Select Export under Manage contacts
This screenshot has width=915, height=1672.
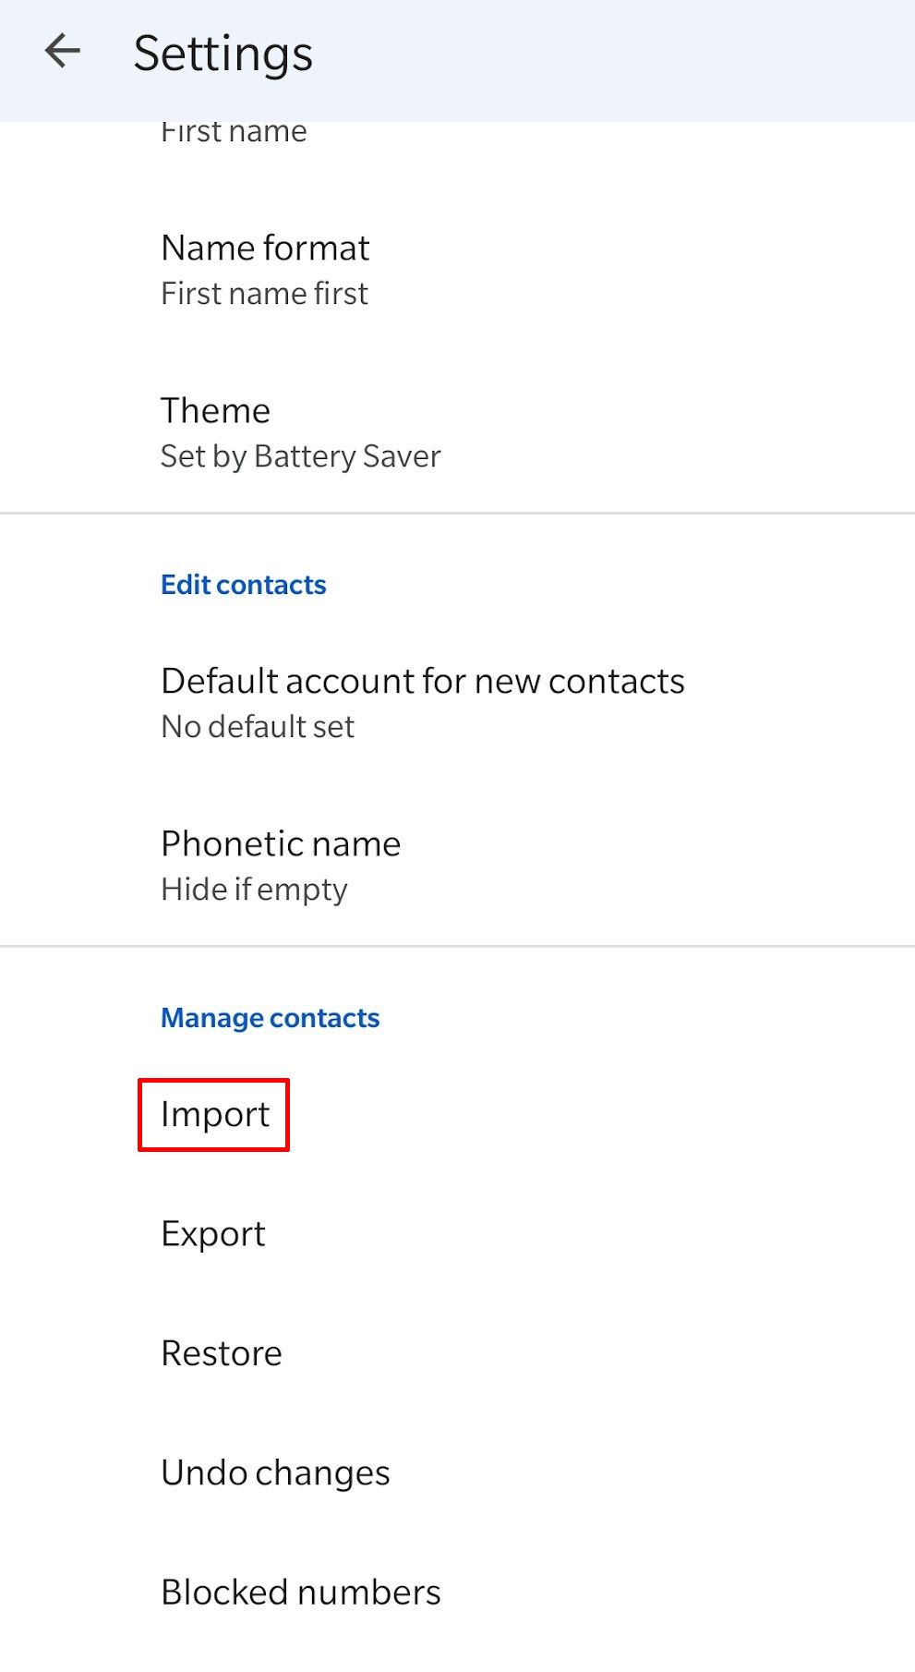213,1234
